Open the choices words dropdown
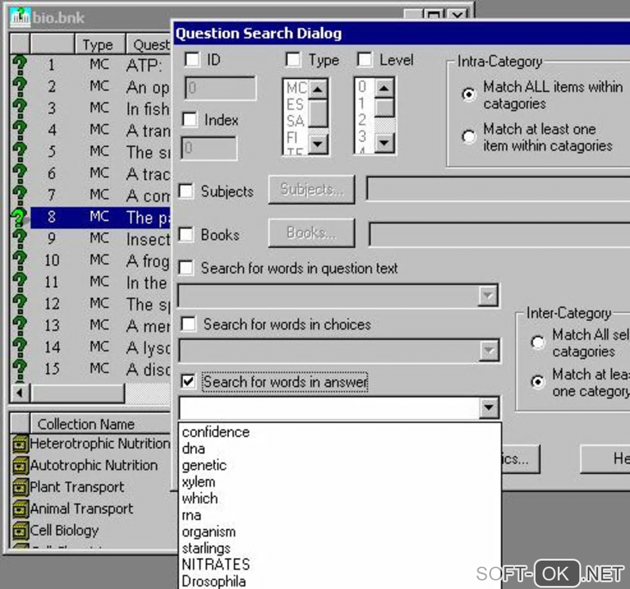This screenshot has width=630, height=589. pos(489,351)
